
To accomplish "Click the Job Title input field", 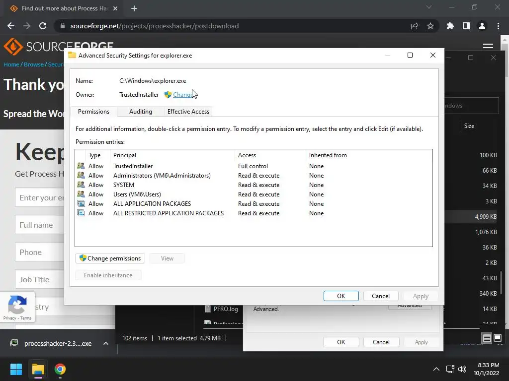I will coord(40,279).
